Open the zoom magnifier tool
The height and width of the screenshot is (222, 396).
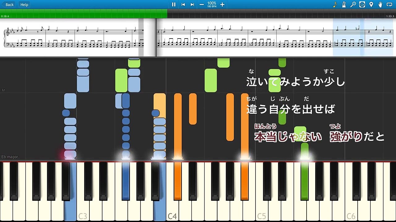[353, 5]
